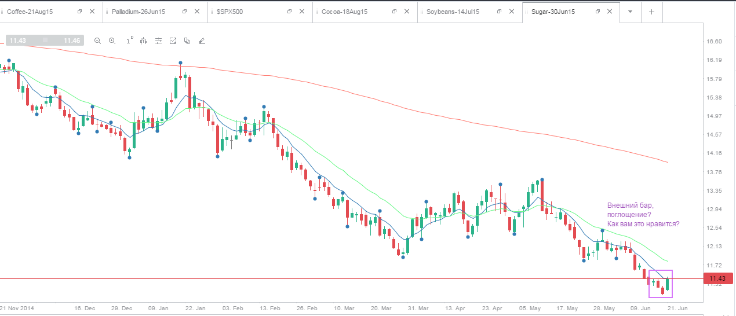Click the 21 Nov 2014 date label
This screenshot has width=736, height=316.
point(16,308)
